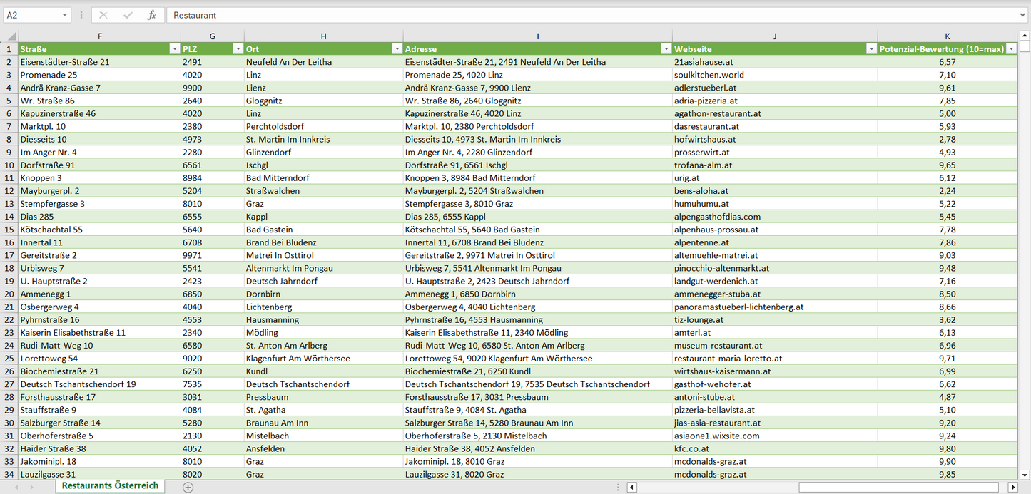
Task: Click the vertical scrollbar down arrow
Action: tap(1025, 474)
